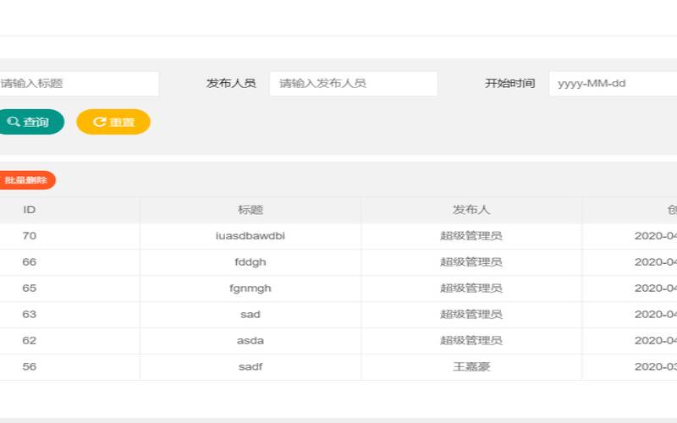Sort by the ID column header
The width and height of the screenshot is (677, 423).
[x=30, y=210]
